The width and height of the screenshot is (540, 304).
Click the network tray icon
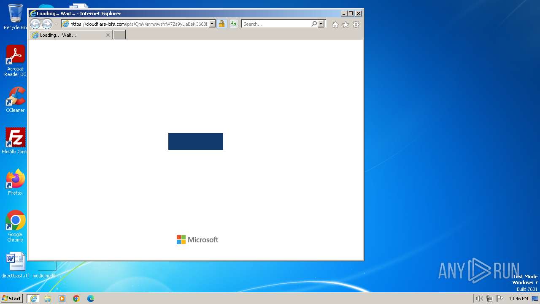point(490,299)
